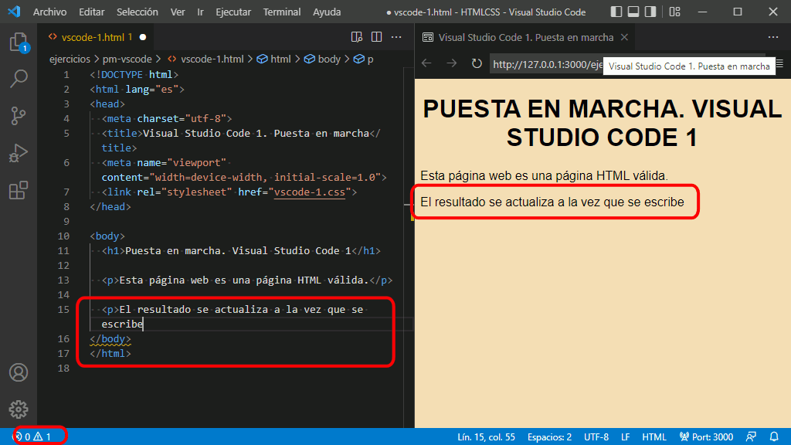
Task: Click preview paragraph about página HTML válida
Action: 544,175
